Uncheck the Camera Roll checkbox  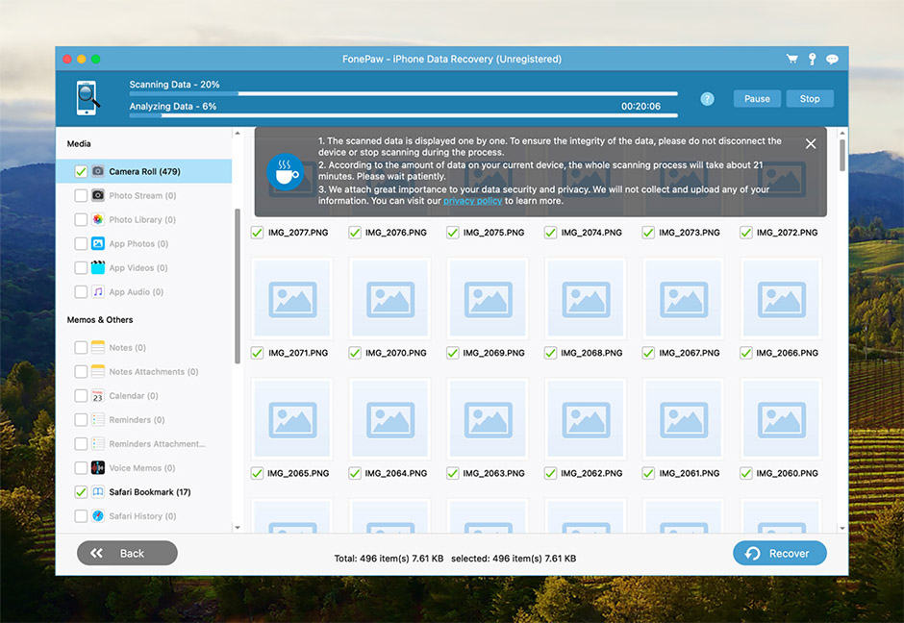point(81,172)
